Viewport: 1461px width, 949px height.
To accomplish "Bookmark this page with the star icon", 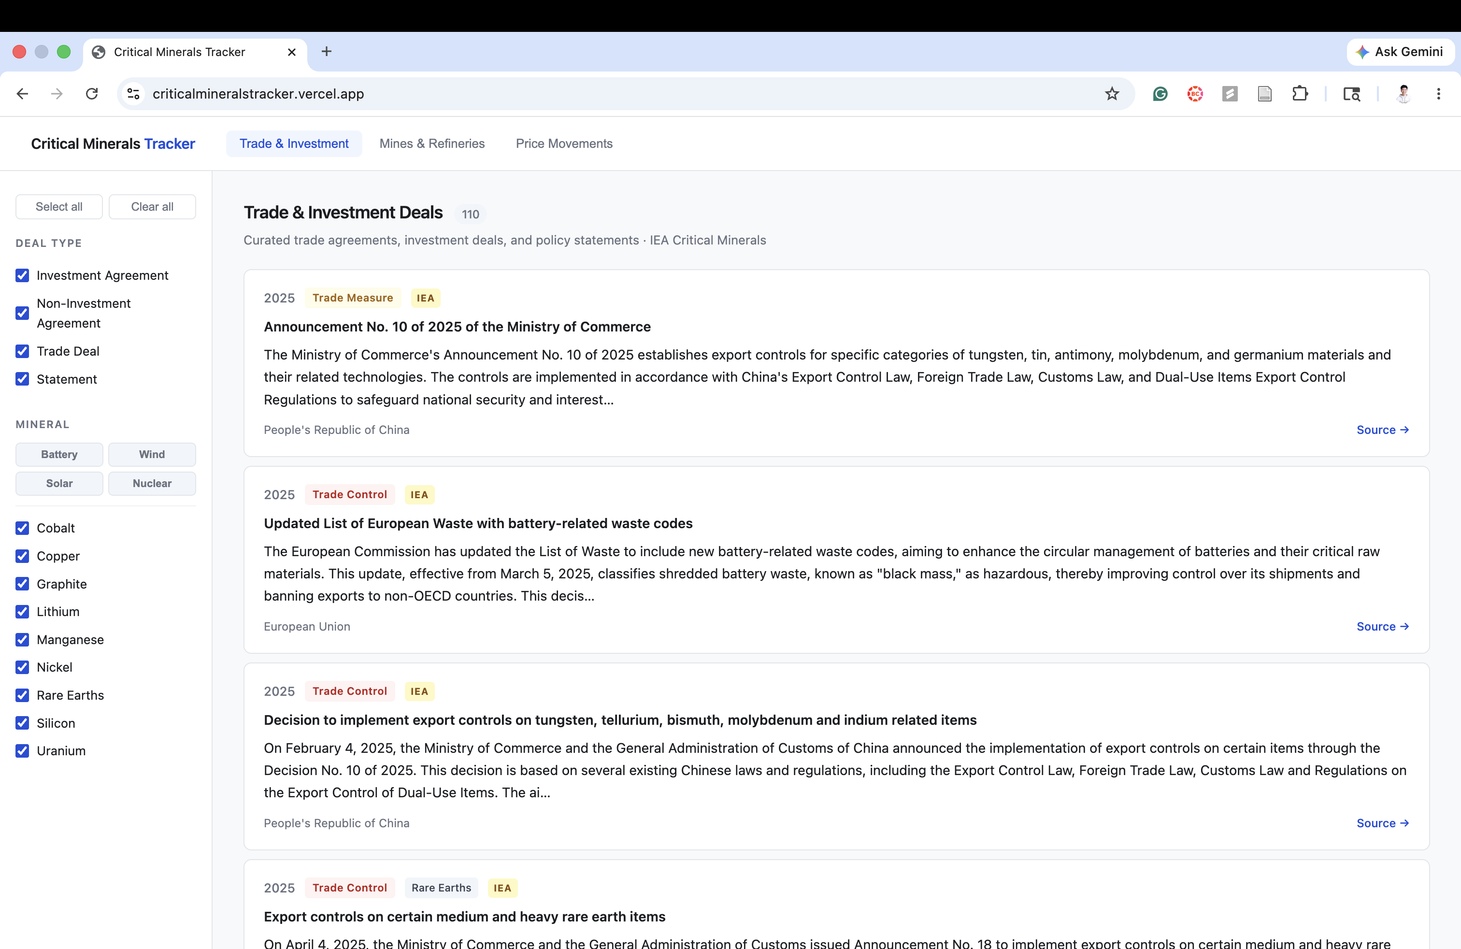I will pos(1112,94).
